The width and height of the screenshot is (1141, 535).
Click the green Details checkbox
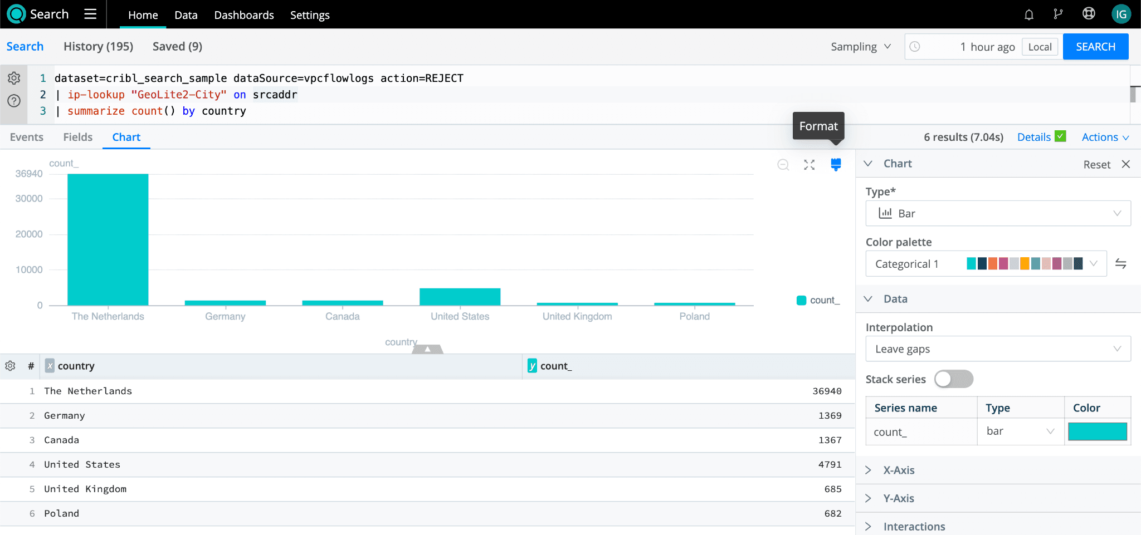pyautogui.click(x=1060, y=136)
